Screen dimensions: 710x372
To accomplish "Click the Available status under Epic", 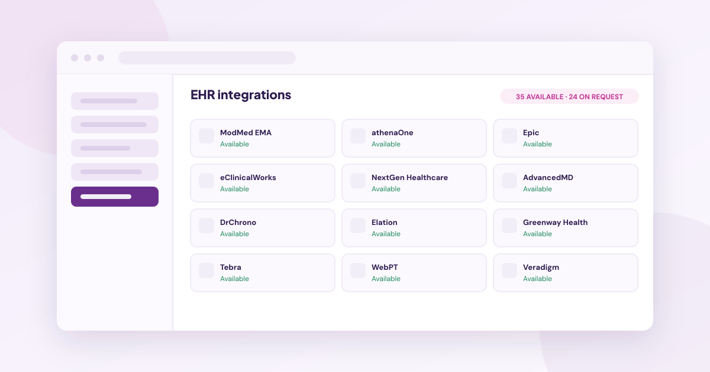I will (537, 144).
